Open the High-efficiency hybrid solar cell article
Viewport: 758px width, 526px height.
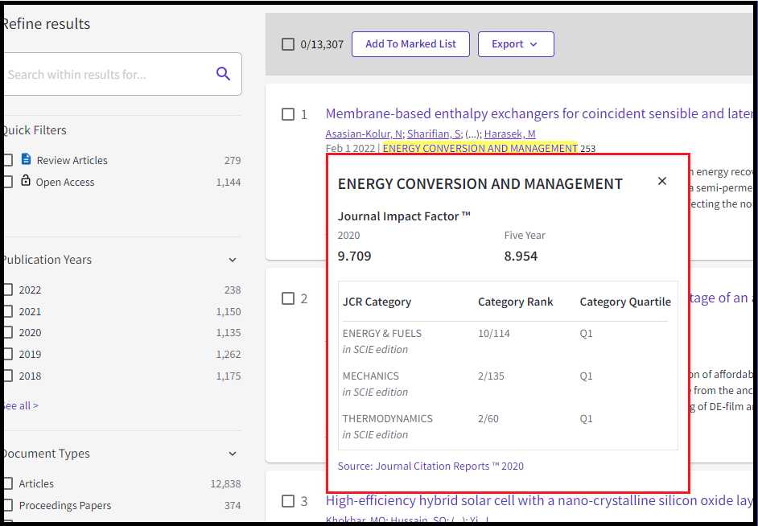(x=539, y=501)
